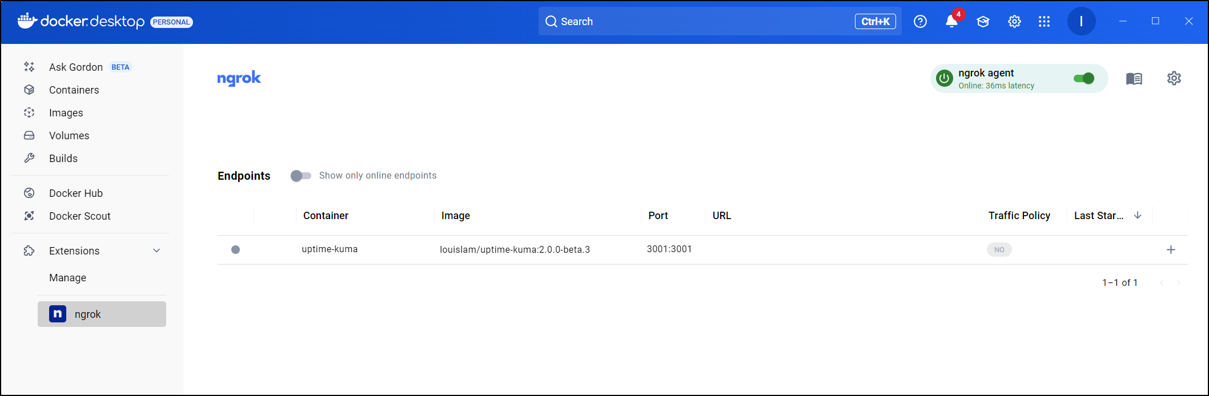Viewport: 1209px width, 396px height.
Task: Click the Learning center graduation cap icon
Action: (983, 22)
